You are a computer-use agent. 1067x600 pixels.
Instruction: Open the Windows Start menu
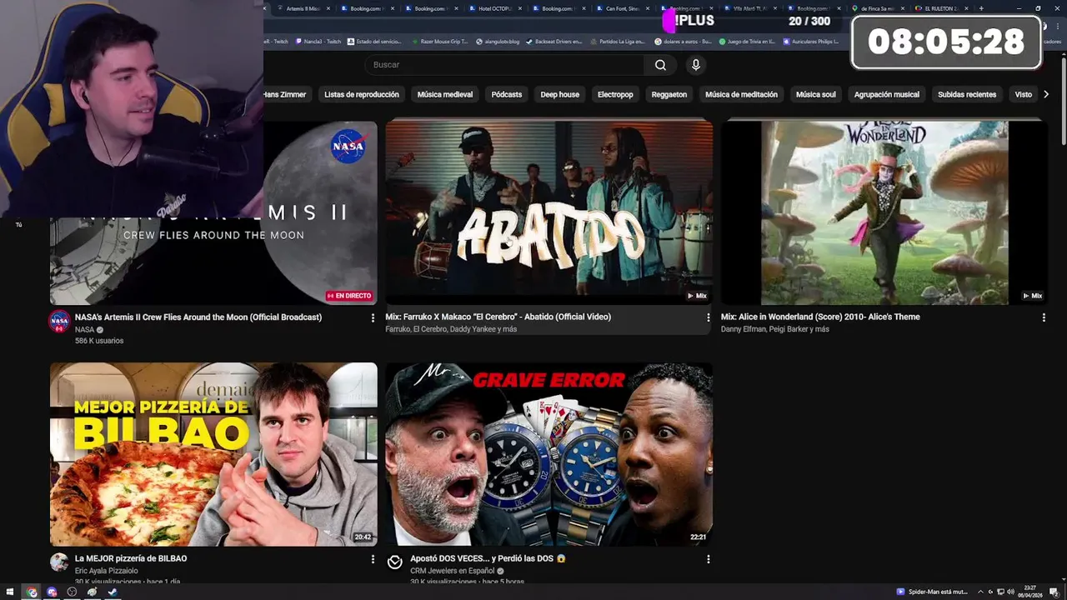pyautogui.click(x=10, y=592)
